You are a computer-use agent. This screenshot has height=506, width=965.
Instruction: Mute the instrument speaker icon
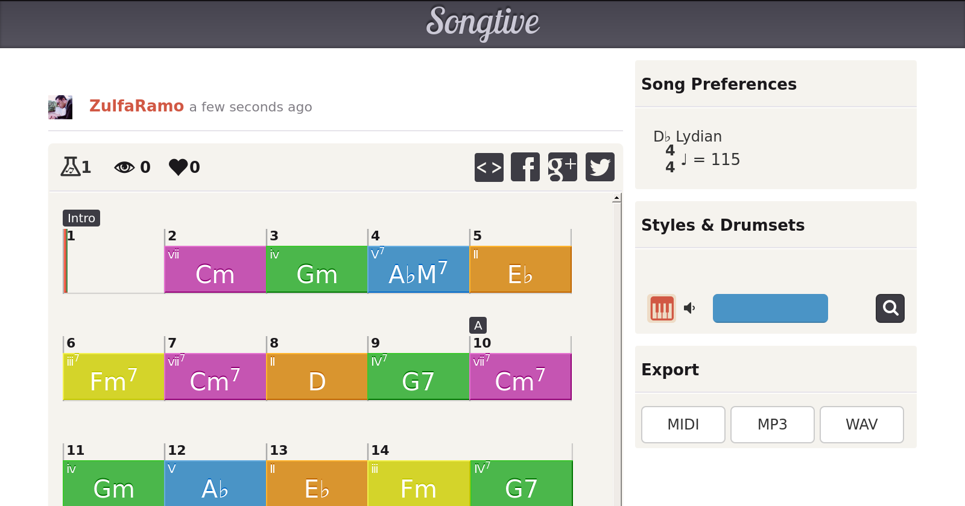(x=689, y=308)
